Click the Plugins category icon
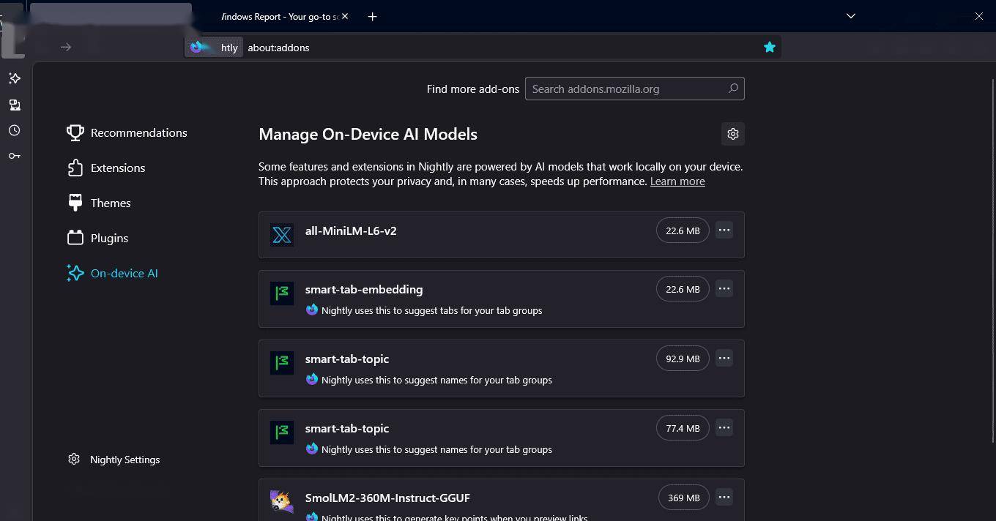996x521 pixels. [75, 238]
